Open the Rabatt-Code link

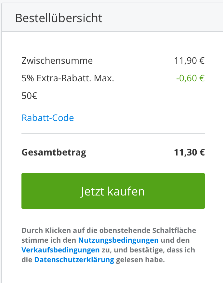click(x=47, y=118)
